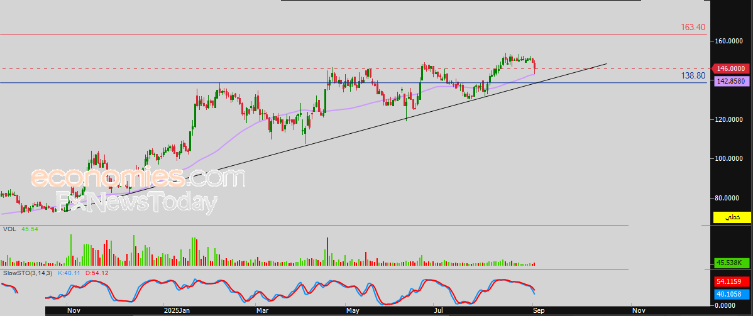
Task: Select the red 54.1159 stochastic tag
Action: click(732, 281)
